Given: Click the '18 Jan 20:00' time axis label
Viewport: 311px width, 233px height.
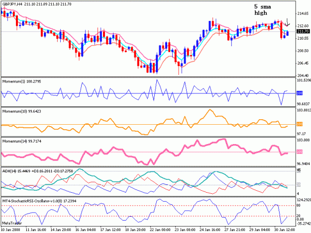Looking at the screenshot, I should point(135,230).
